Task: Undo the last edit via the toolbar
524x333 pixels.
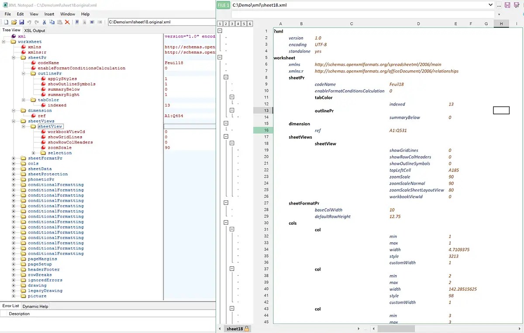Action: pos(30,22)
